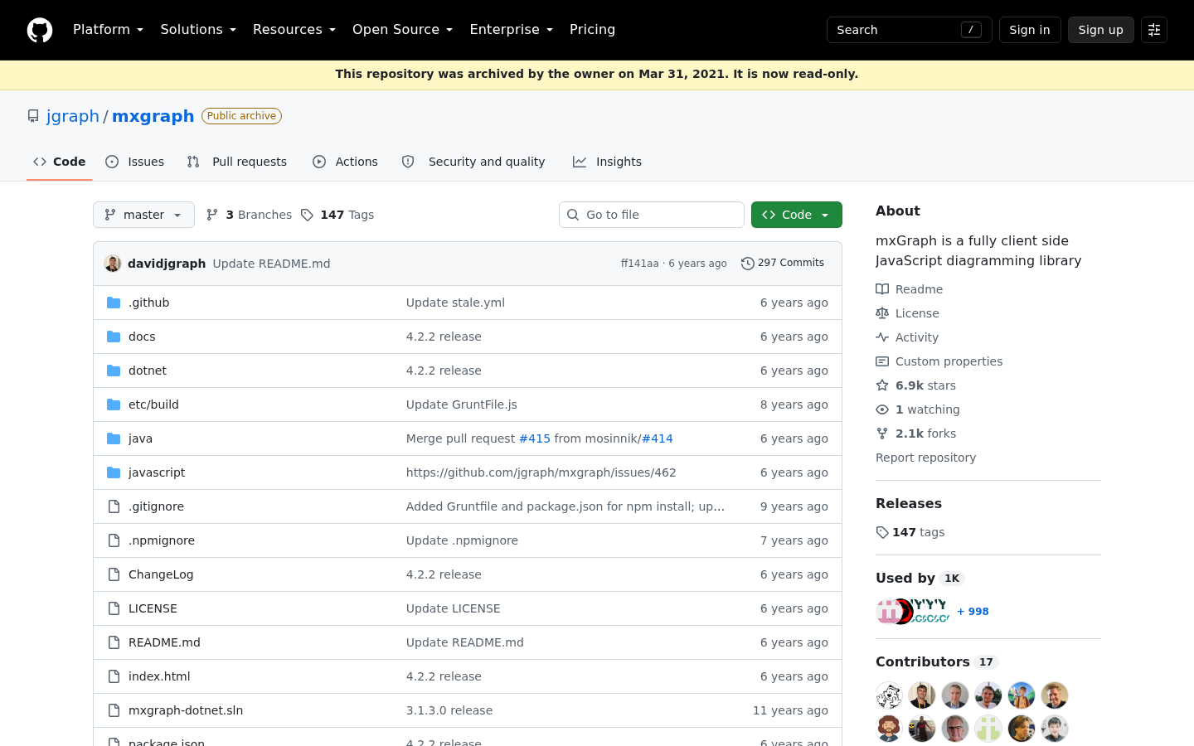Click the GitHub logo icon
The height and width of the screenshot is (746, 1194).
tap(40, 30)
